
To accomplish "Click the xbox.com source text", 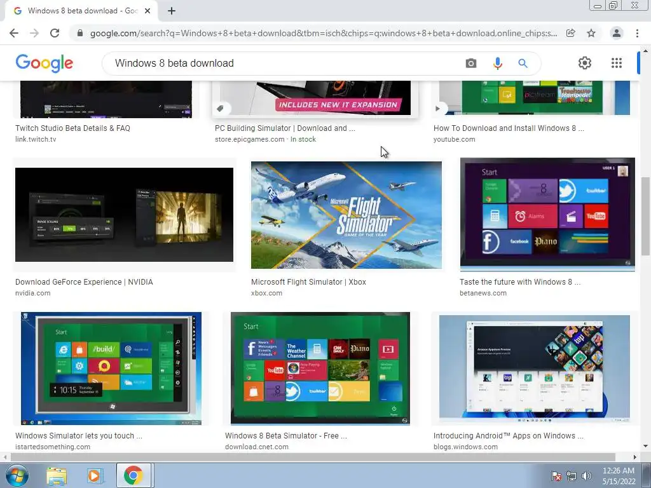I will coord(266,293).
